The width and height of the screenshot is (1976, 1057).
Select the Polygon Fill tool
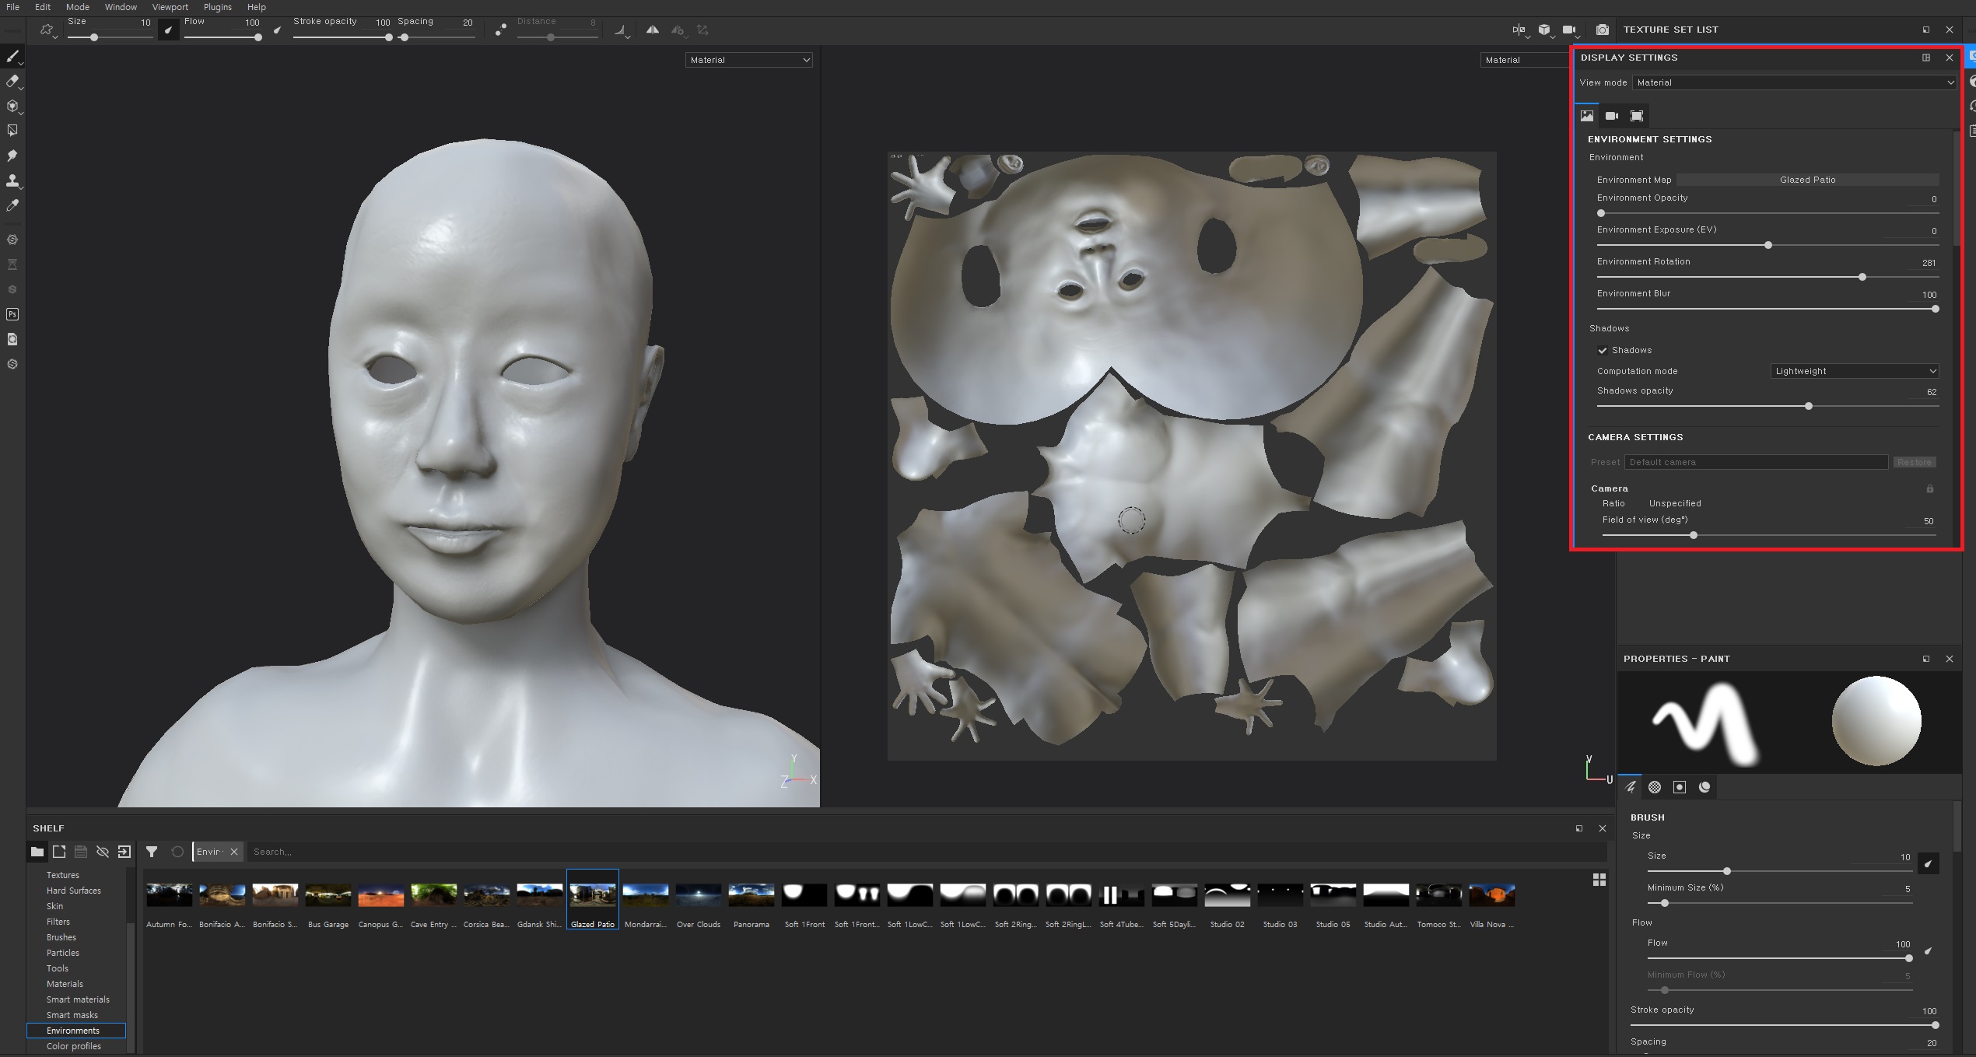tap(12, 131)
